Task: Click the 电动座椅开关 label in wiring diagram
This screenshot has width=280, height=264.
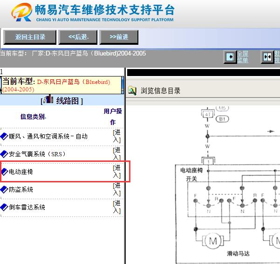Action: [191, 174]
